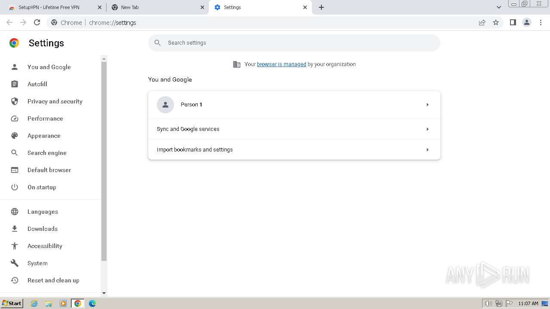Open the profile avatar in toolbar
The image size is (550, 309).
[527, 22]
